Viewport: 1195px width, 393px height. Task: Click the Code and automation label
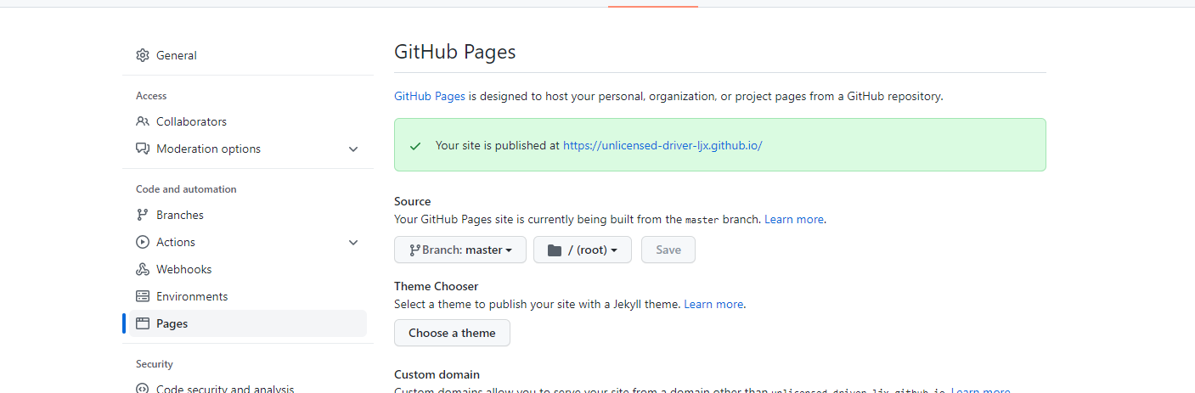click(186, 189)
